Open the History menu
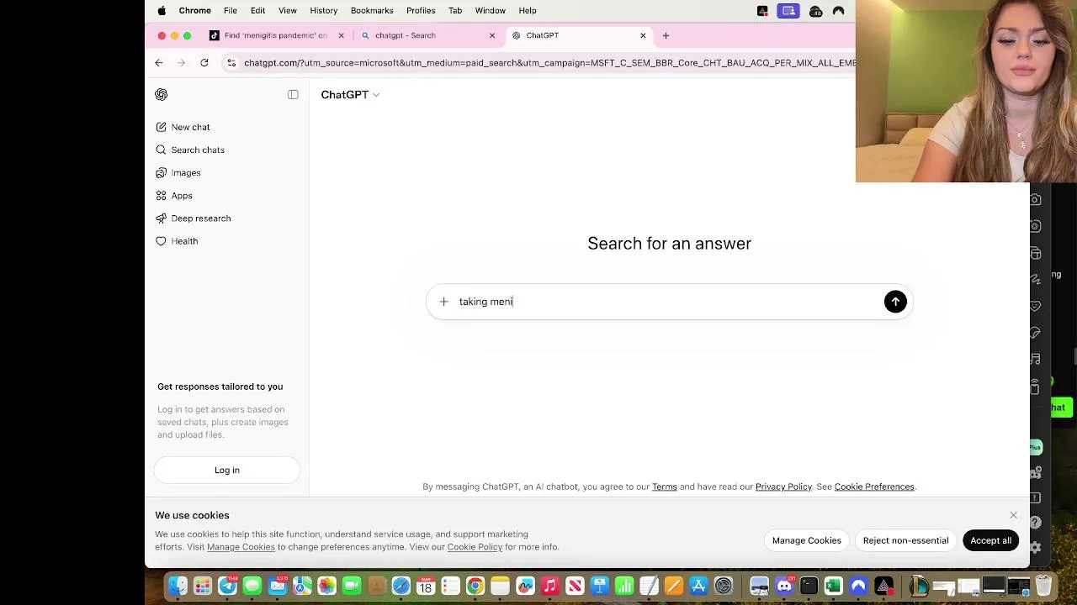Screen dimensions: 1077x605 (x=323, y=10)
